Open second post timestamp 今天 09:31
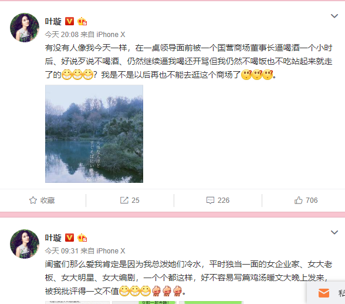Viewport: 345px width, 304px height. click(62, 251)
